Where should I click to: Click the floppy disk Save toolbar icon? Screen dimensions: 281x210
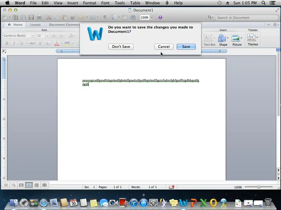tap(31, 17)
